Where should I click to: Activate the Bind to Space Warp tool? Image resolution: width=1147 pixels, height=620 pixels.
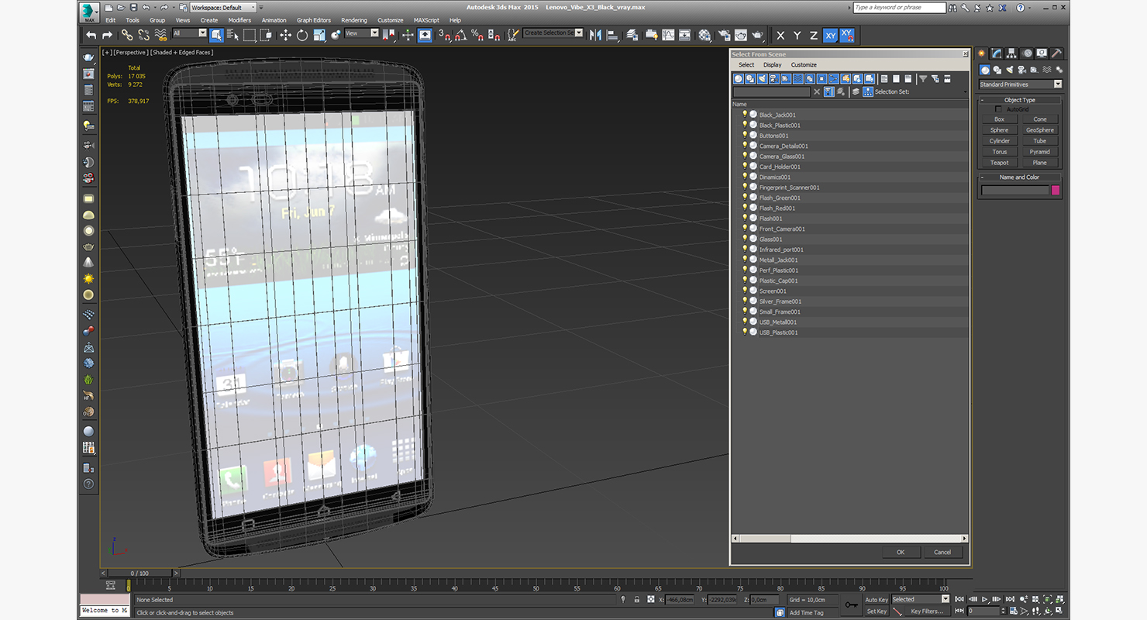click(x=160, y=35)
